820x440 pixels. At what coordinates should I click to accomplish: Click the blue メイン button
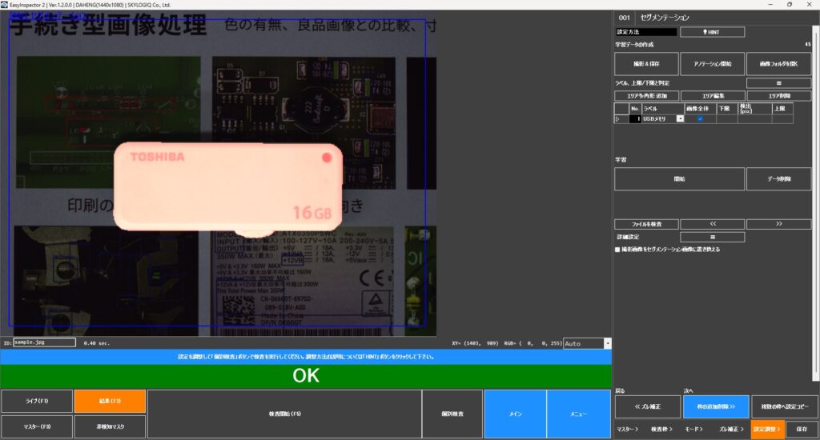[x=515, y=414]
